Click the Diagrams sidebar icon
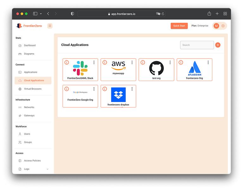The height and width of the screenshot is (190, 243). pos(20,54)
